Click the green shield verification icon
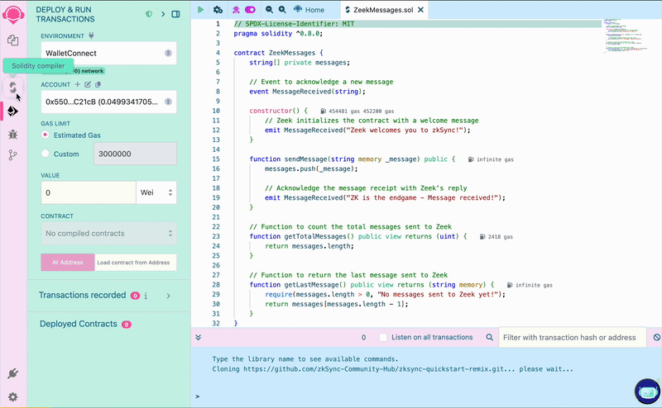The width and height of the screenshot is (662, 408). coord(149,14)
